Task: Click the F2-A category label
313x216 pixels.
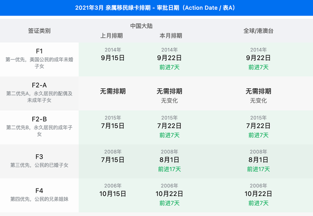Action: [x=39, y=85]
